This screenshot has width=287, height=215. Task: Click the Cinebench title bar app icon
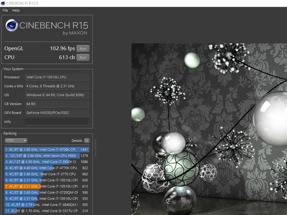pos(4,3)
